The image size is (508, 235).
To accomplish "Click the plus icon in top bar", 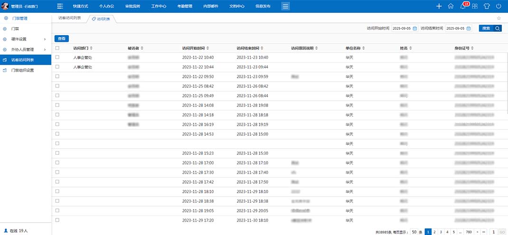I will 439,6.
